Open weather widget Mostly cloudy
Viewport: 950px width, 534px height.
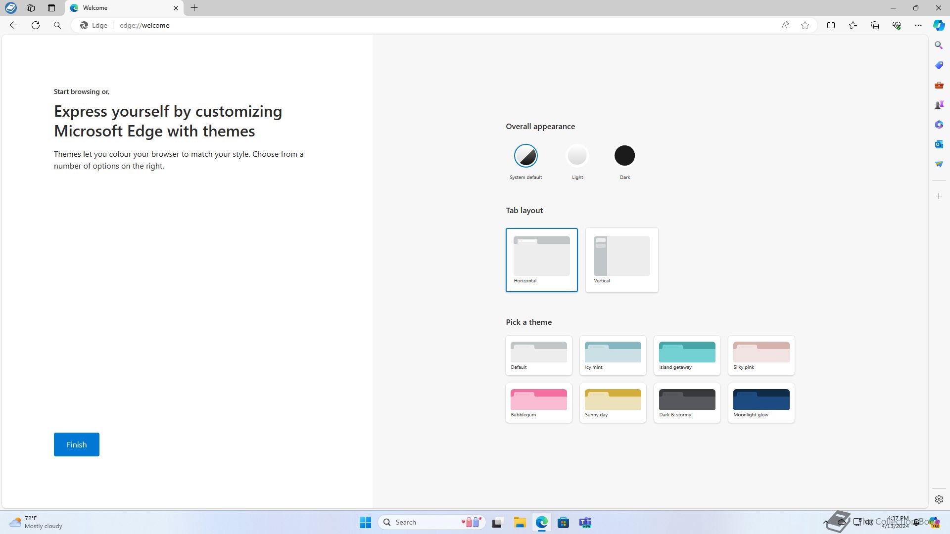pyautogui.click(x=37, y=522)
